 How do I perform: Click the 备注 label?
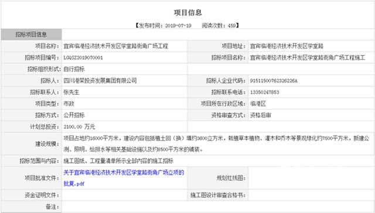point(52,207)
